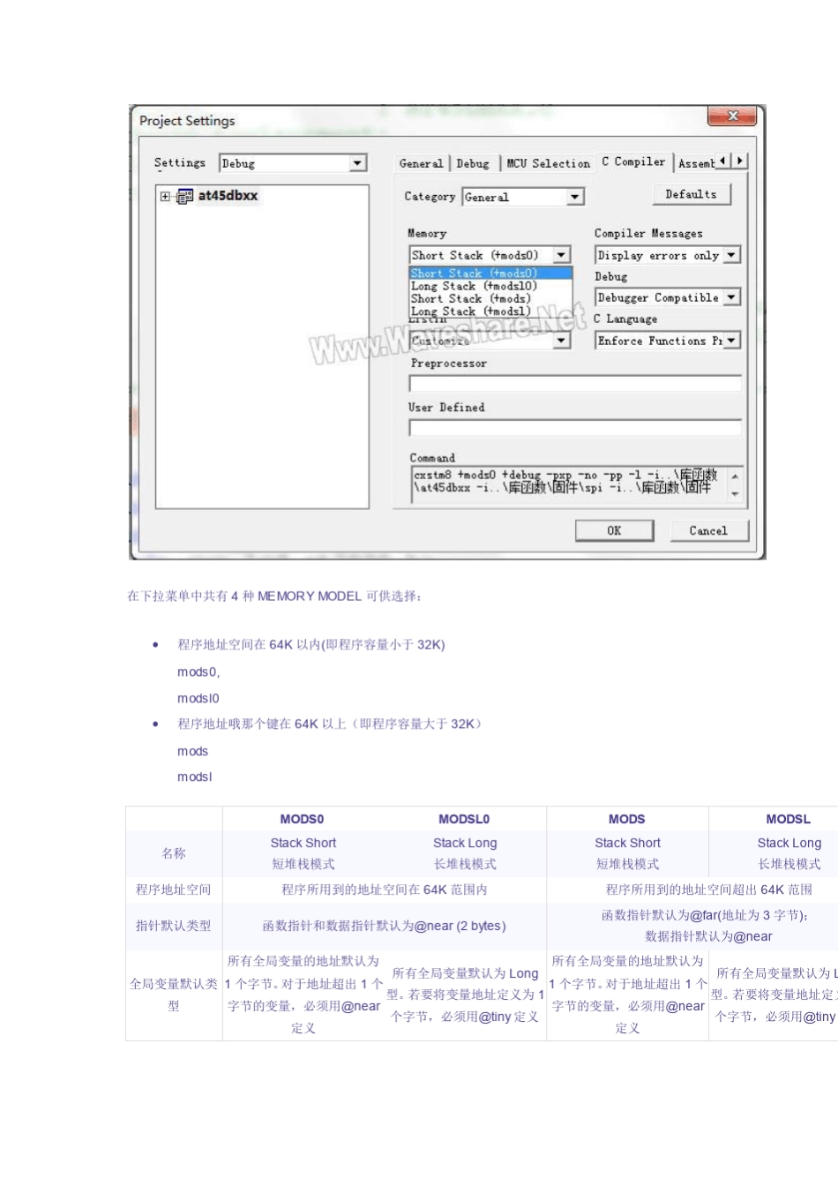
Task: Open the Enforce Functions dropdown
Action: point(731,341)
